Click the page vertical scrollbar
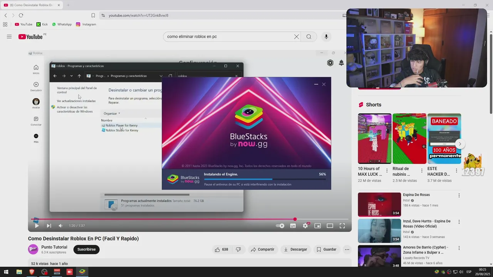This screenshot has height=277, width=493. coord(491,73)
